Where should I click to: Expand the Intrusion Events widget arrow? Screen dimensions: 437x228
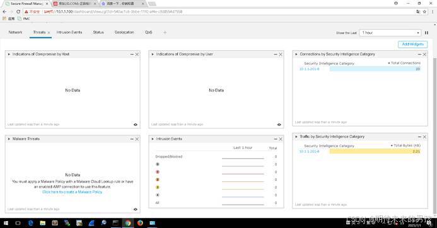coord(153,139)
